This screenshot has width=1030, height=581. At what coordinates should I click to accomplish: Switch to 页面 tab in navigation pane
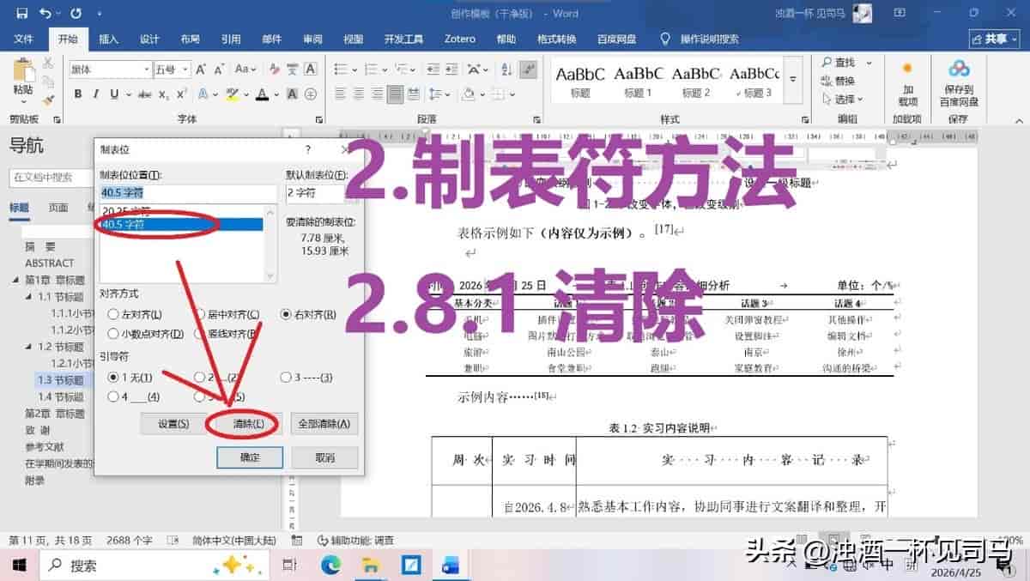pyautogui.click(x=58, y=207)
